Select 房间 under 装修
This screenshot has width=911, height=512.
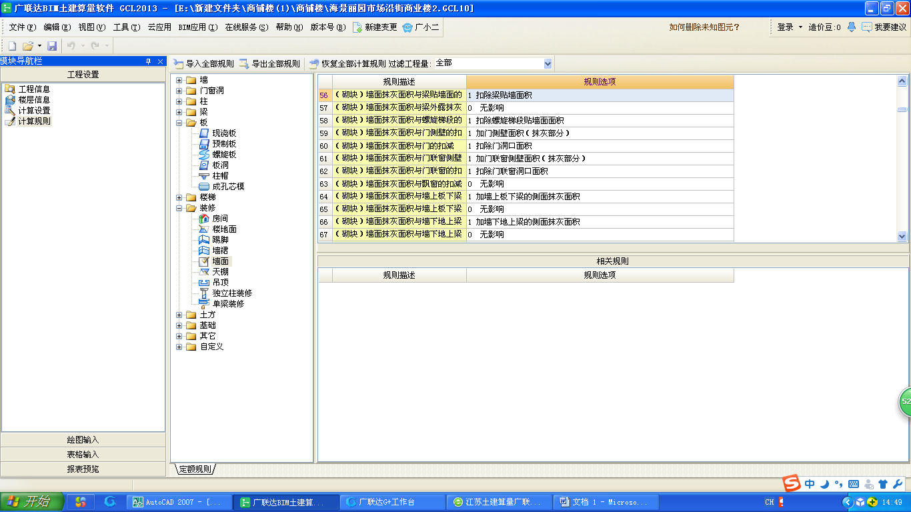pyautogui.click(x=220, y=219)
